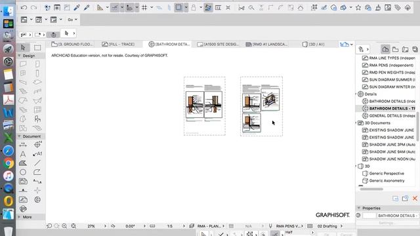Viewport: 420px width, 236px height.
Task: Select the Detail tool in Document toolbox
Action: coord(37,199)
